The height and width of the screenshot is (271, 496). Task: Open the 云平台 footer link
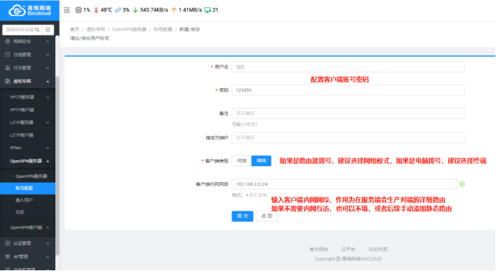348,249
